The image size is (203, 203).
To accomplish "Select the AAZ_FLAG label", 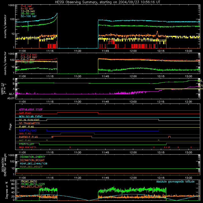I will coord(25,140).
